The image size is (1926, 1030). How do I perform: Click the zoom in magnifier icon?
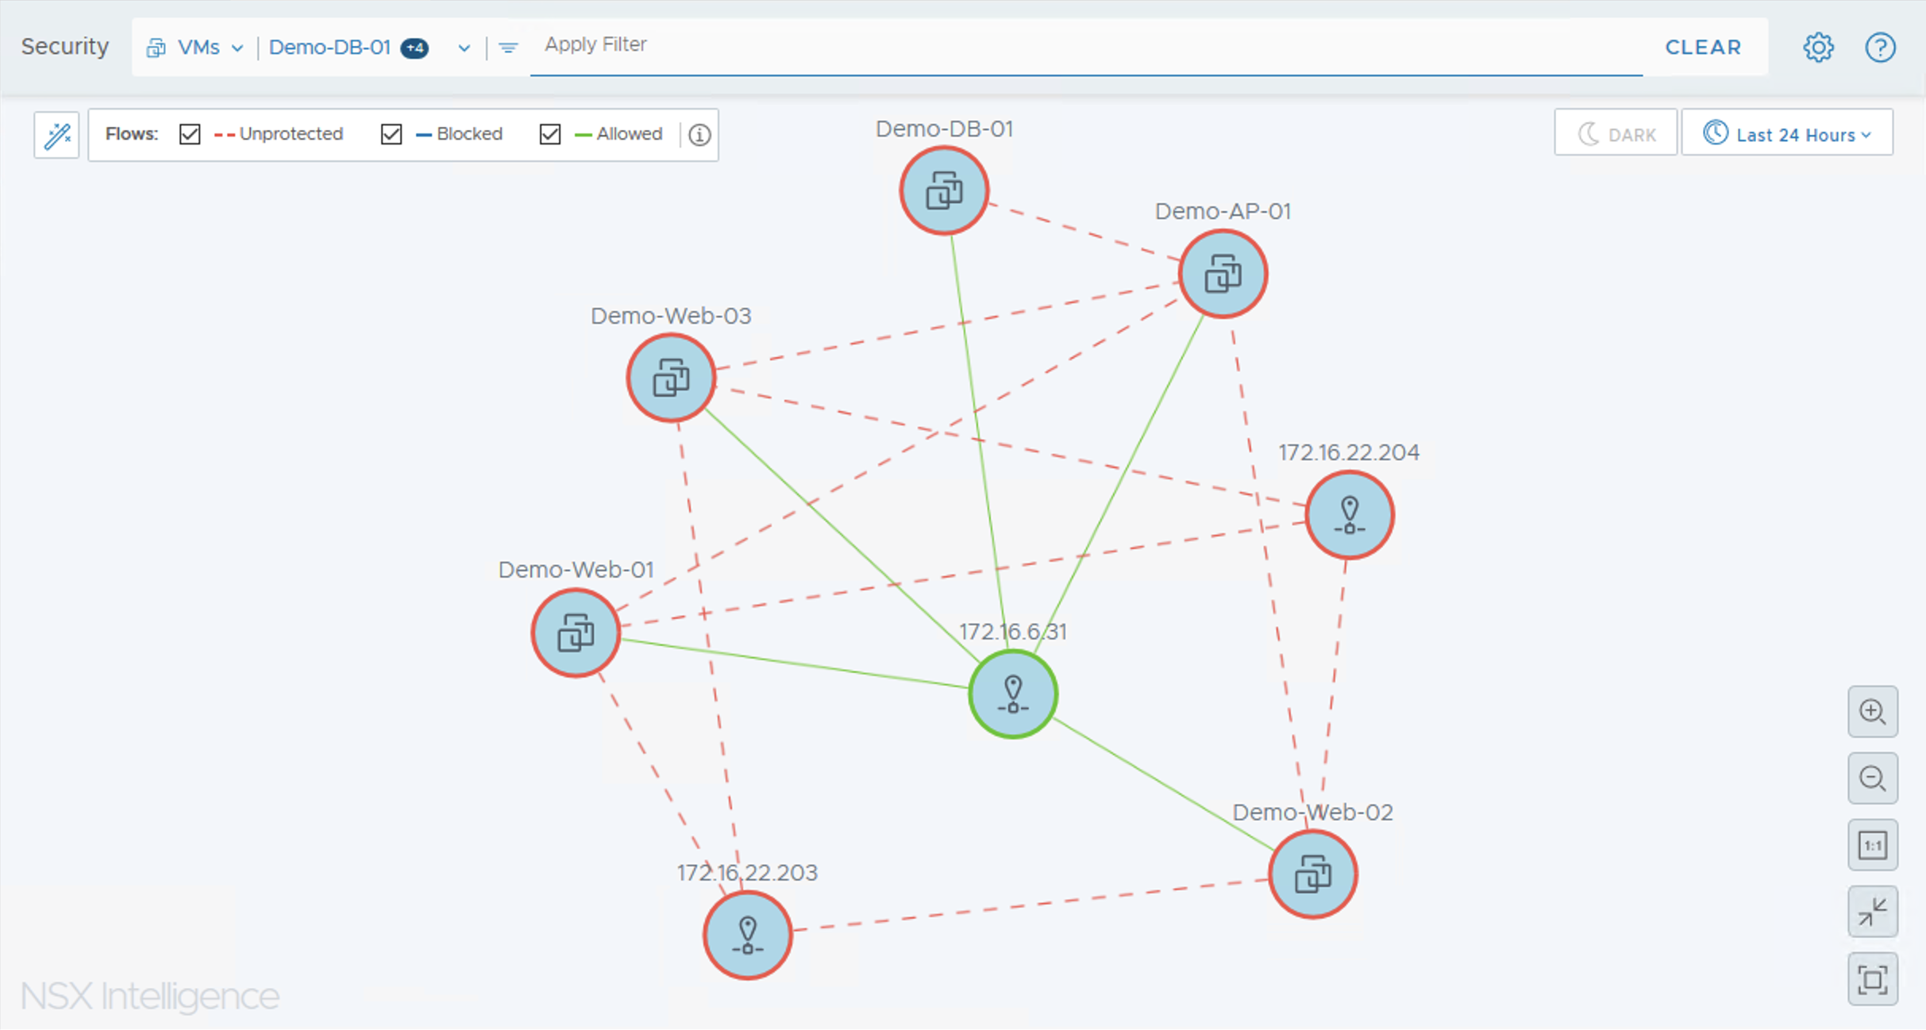click(1872, 712)
